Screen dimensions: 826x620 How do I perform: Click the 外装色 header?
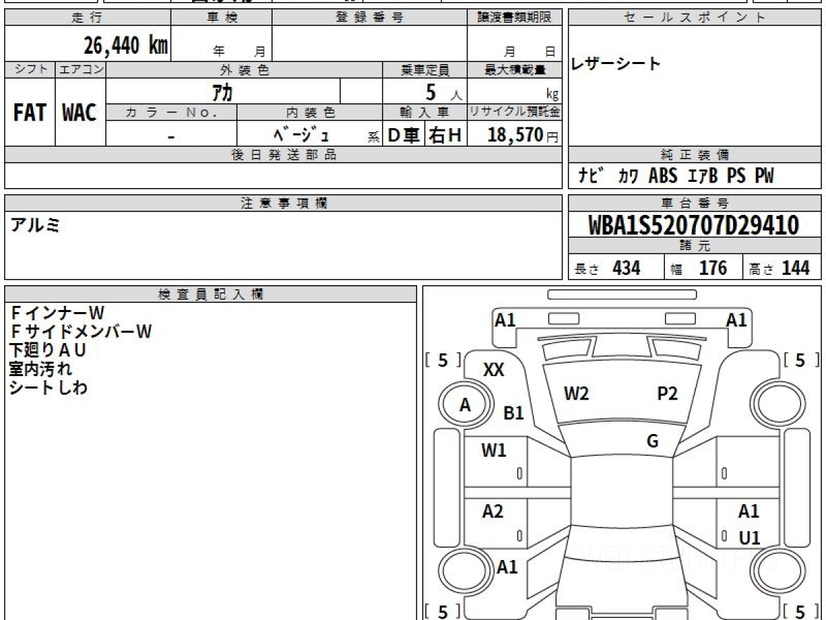coord(244,70)
